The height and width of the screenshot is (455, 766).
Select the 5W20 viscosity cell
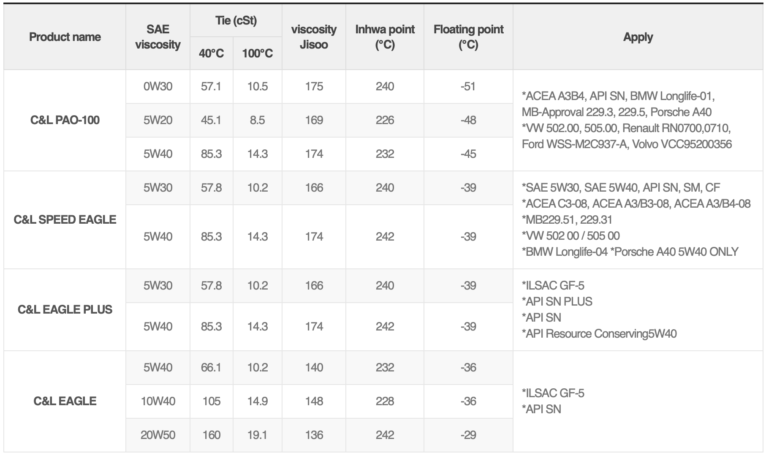coord(158,120)
